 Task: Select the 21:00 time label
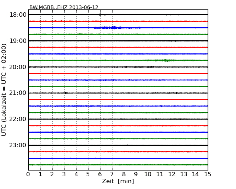(x=18, y=93)
